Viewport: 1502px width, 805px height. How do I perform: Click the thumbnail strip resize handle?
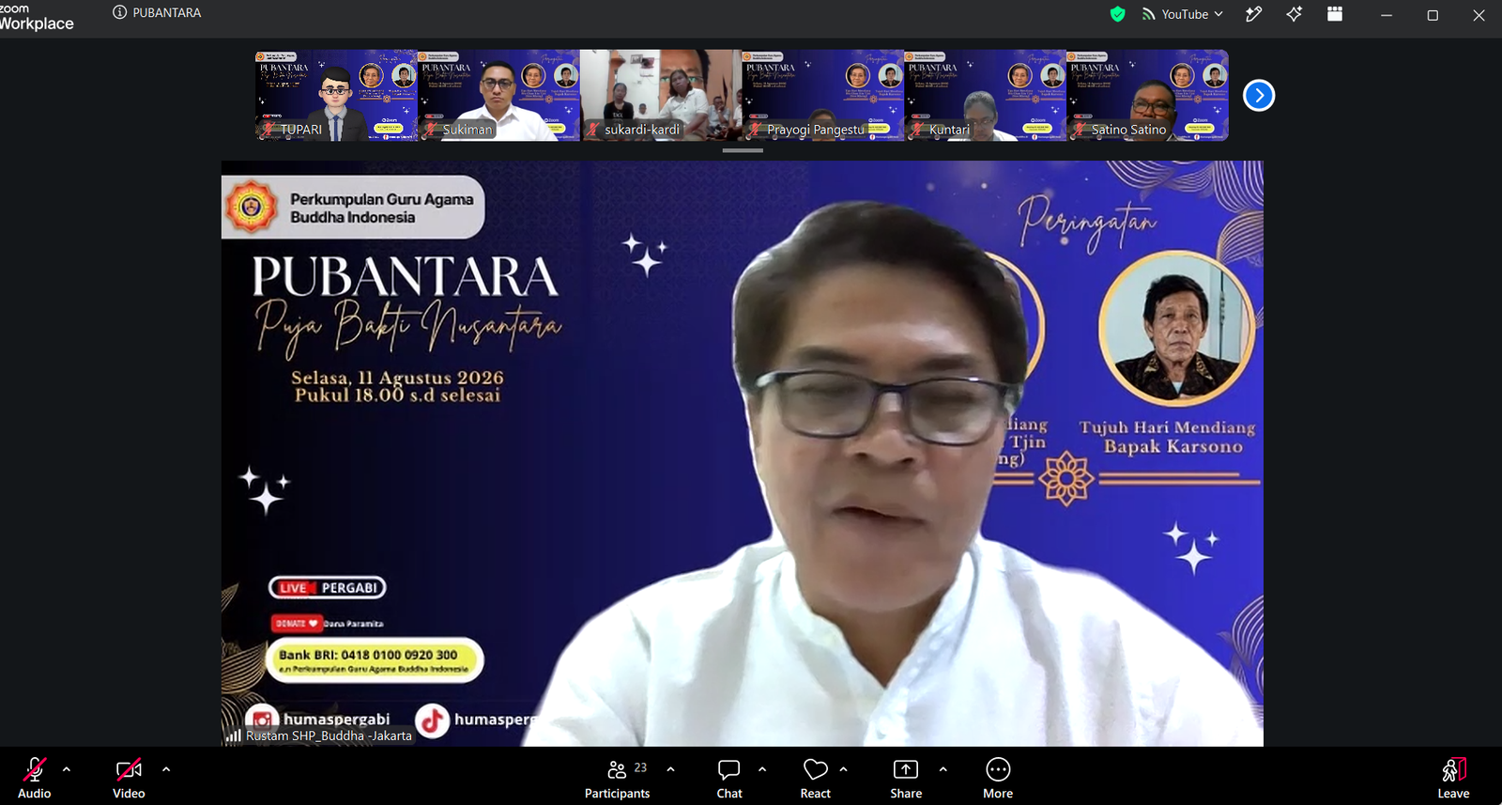tap(743, 150)
